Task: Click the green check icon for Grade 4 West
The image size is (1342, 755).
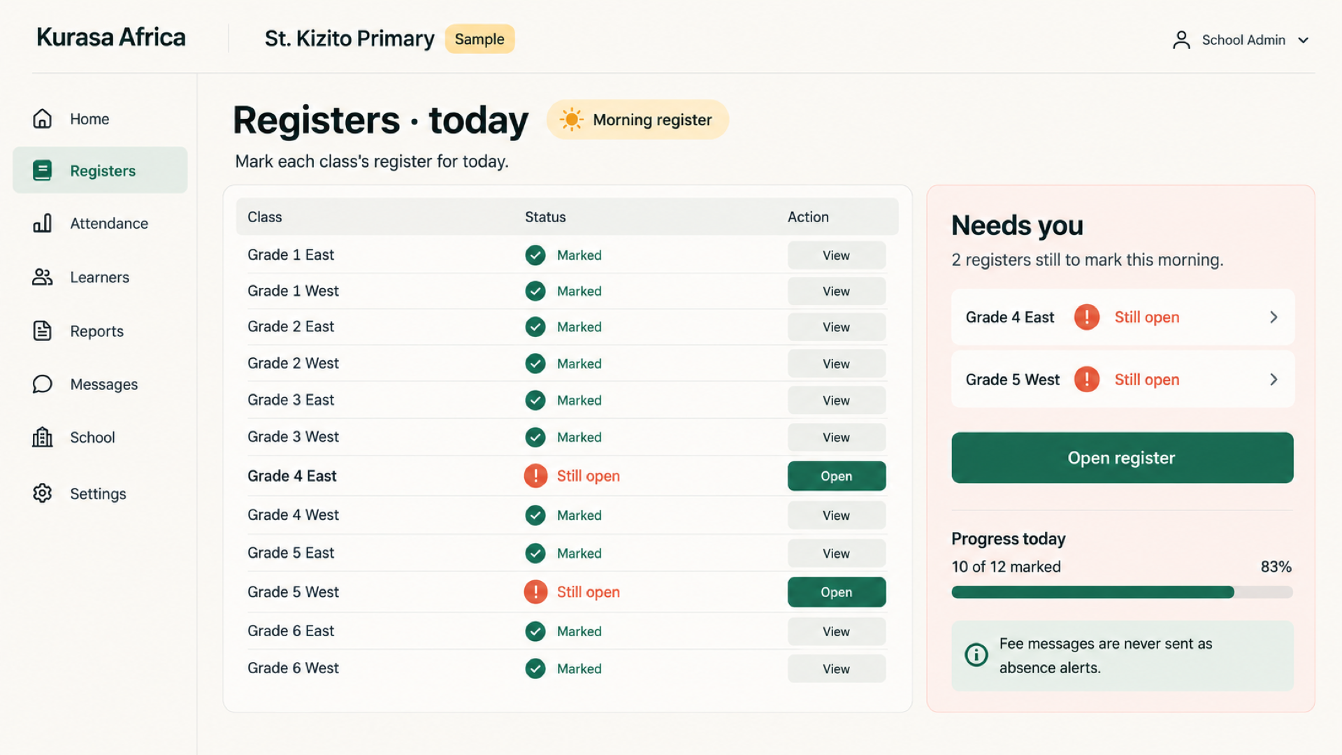Action: coord(535,515)
